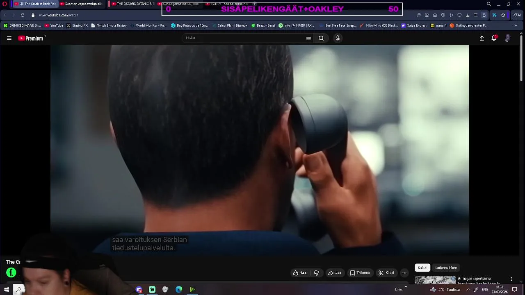Open Intel i7-14700F bookmark
The width and height of the screenshot is (525, 295).
(x=296, y=25)
